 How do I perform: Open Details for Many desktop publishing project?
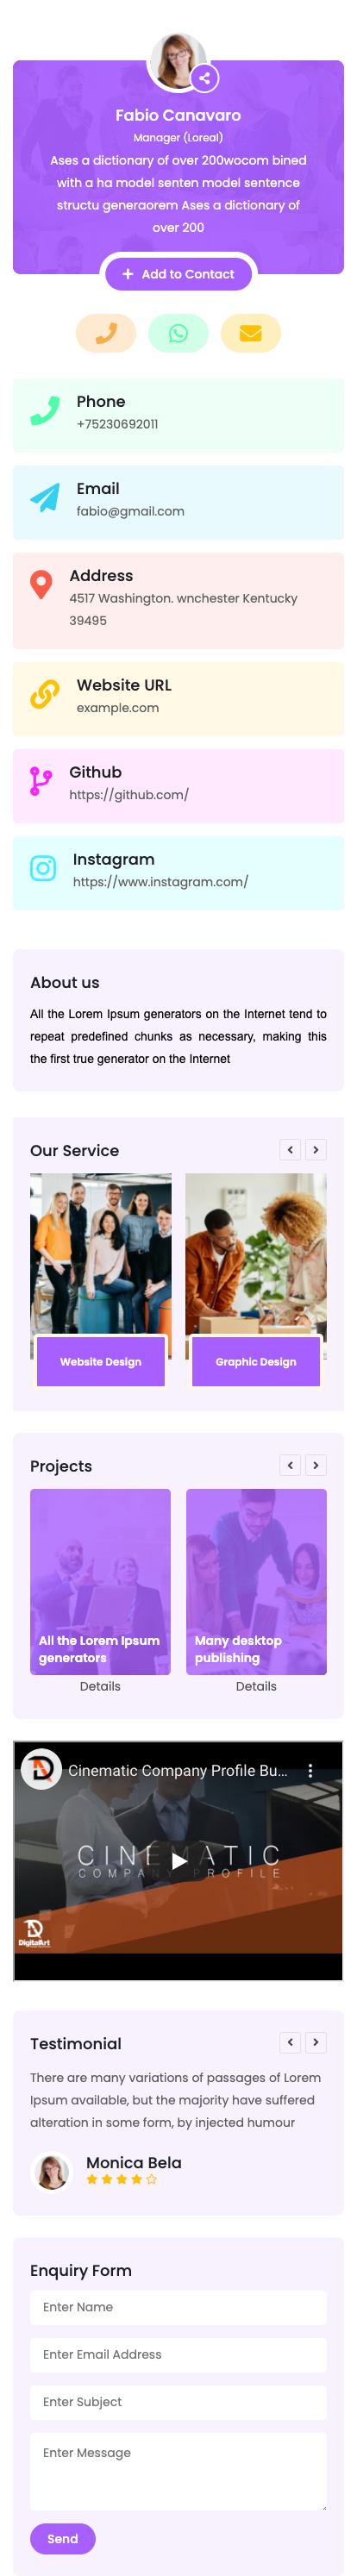click(256, 1686)
